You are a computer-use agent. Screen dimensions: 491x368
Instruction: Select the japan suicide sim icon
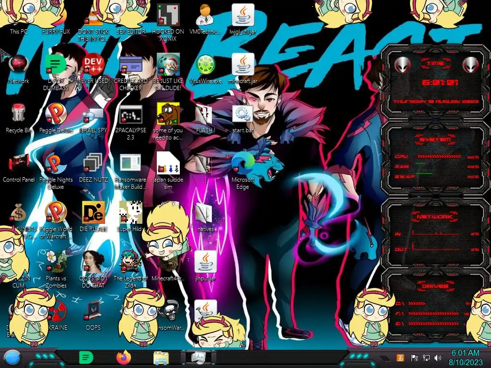point(168,171)
